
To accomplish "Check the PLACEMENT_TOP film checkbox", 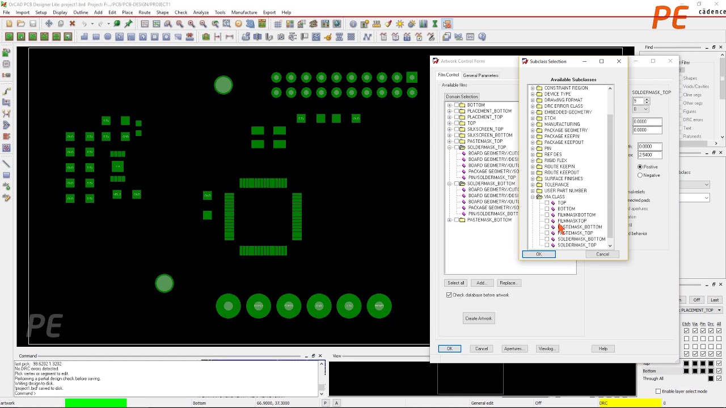I will point(457,117).
